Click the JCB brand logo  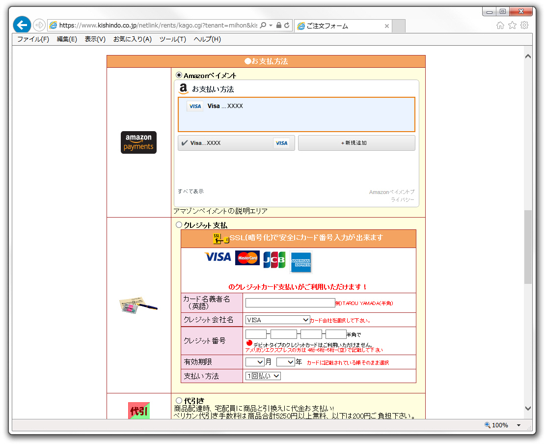(x=274, y=260)
